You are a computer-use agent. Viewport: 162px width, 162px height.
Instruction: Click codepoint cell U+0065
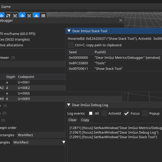[x=24, y=93]
